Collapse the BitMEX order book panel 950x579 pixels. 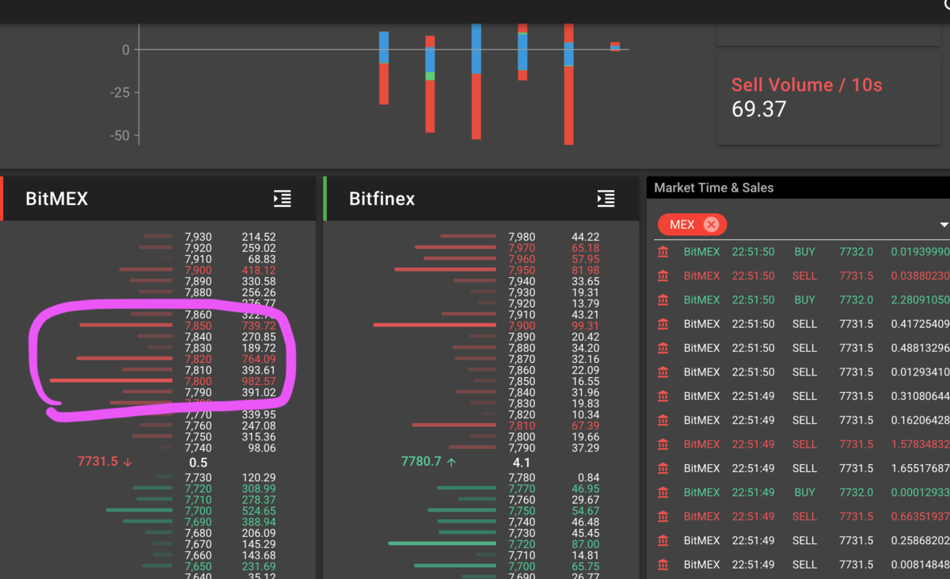pos(282,200)
